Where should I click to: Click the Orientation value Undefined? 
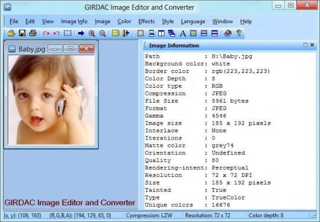(x=228, y=153)
